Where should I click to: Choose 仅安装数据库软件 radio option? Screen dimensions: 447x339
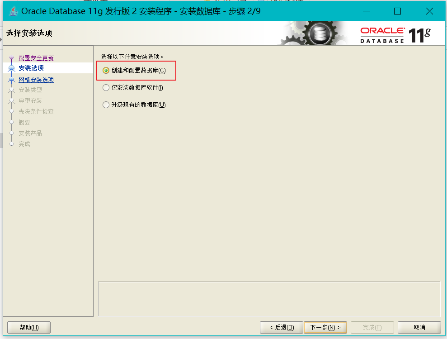pyautogui.click(x=133, y=88)
